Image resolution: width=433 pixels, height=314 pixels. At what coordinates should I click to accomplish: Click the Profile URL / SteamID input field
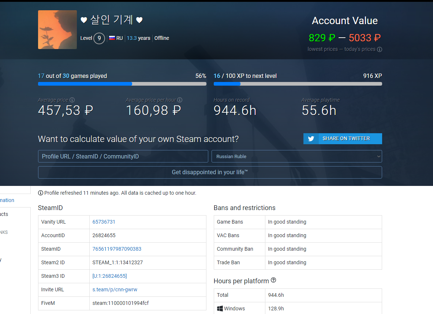[x=123, y=156]
